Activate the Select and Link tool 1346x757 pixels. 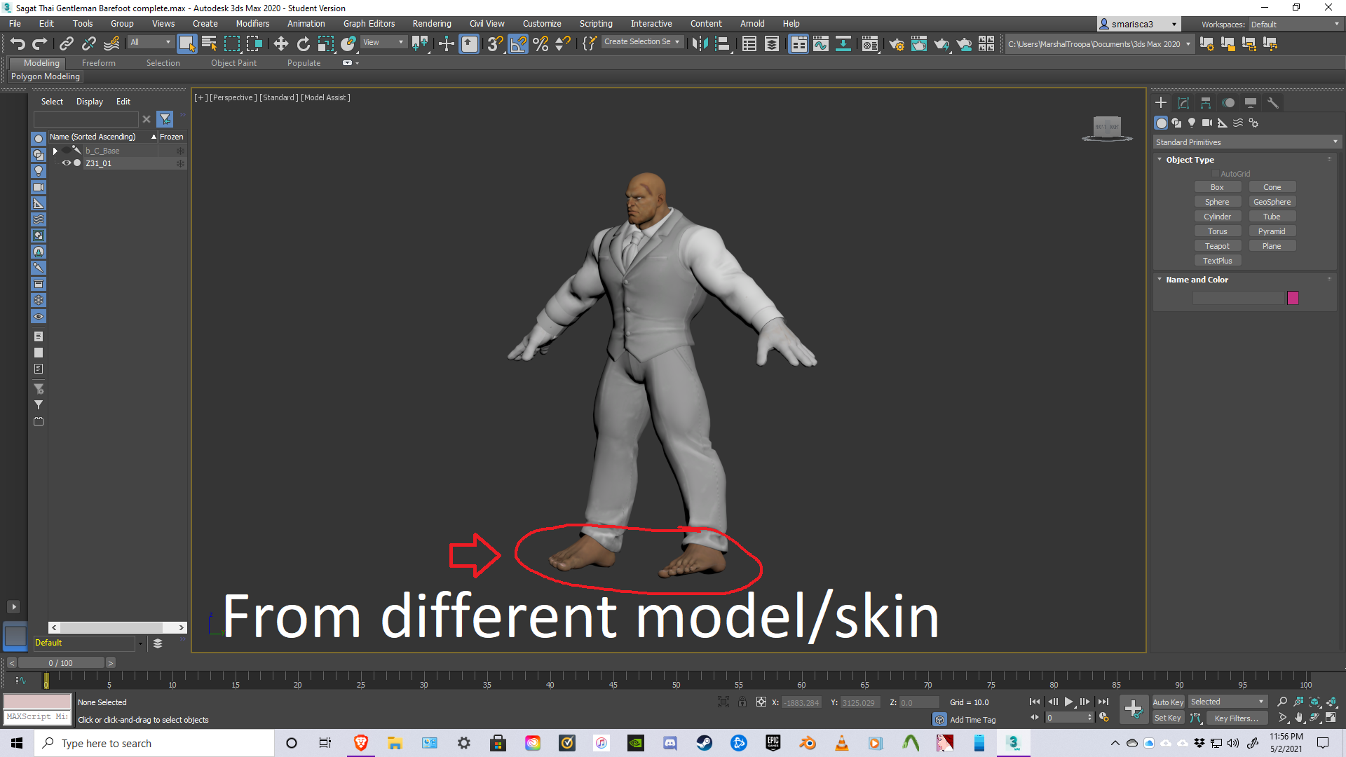(67, 43)
